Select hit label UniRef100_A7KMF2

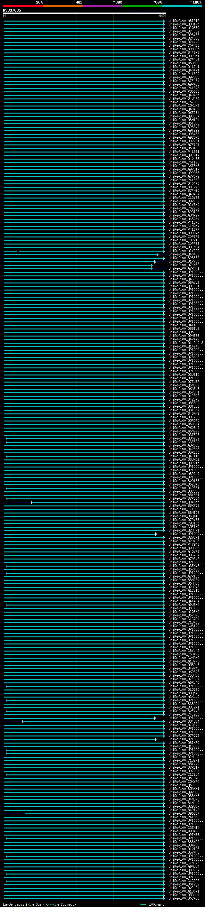184,265
